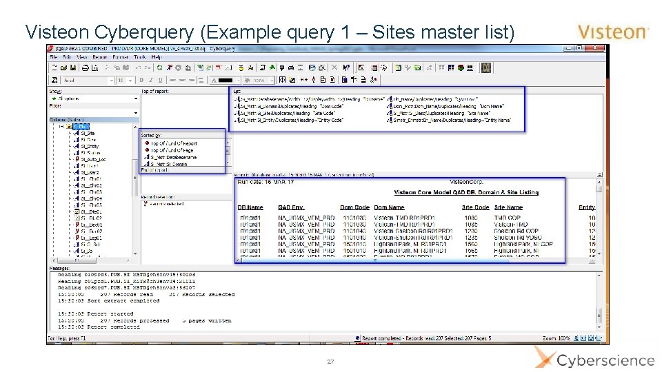Click the Save diskette icon in toolbar
662x372 pixels.
(73, 68)
